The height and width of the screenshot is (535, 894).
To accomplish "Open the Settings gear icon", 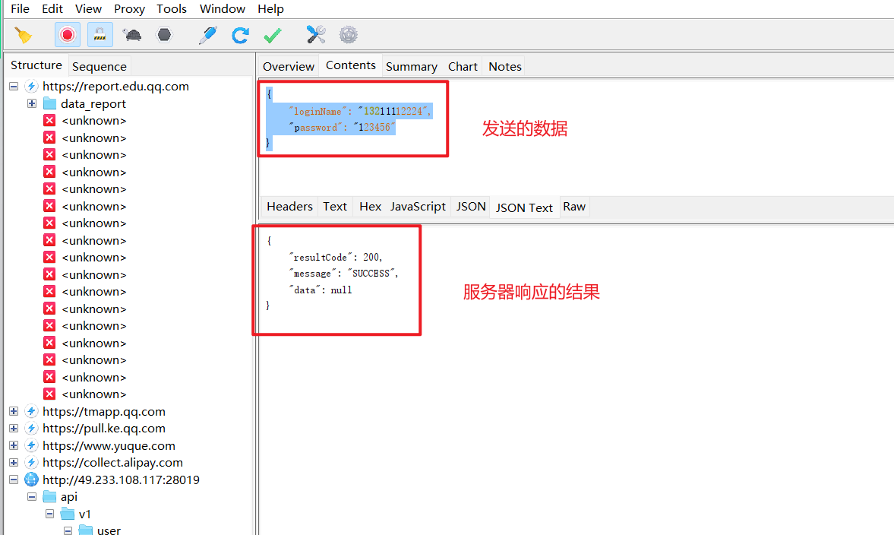I will click(349, 36).
